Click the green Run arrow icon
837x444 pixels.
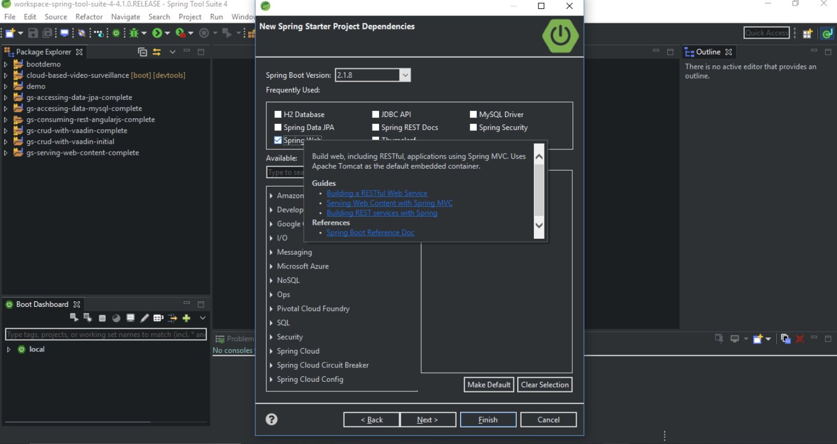coord(157,33)
